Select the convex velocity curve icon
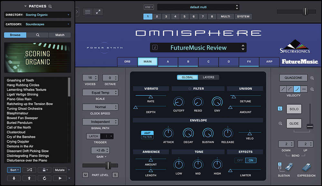This screenshot has height=186, width=322. (x=290, y=89)
